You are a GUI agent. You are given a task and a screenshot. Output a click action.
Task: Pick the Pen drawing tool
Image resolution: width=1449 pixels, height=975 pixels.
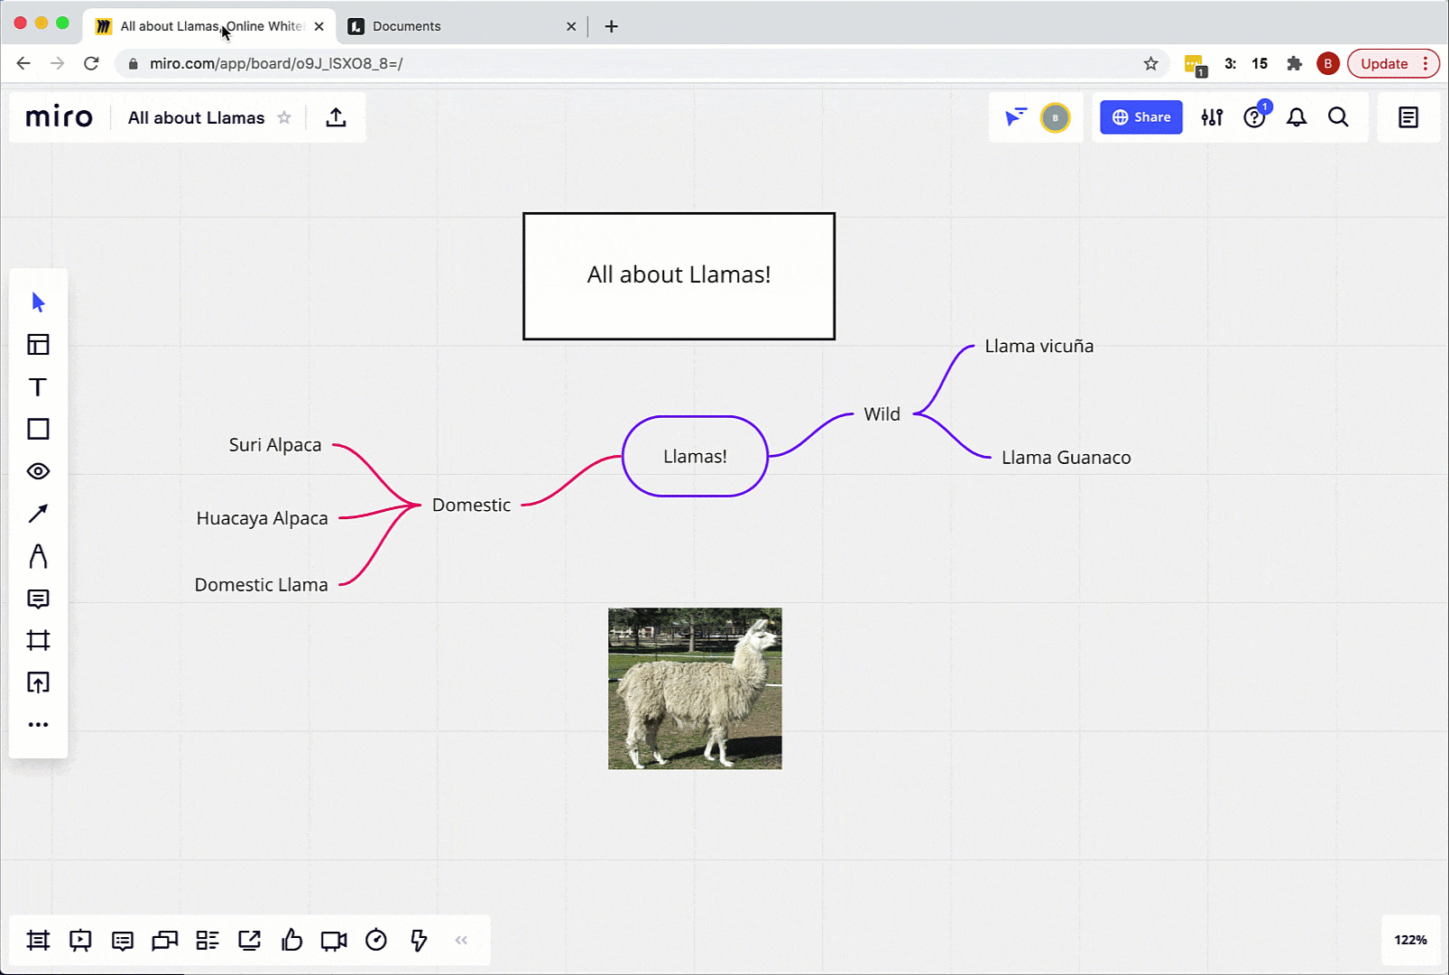38,556
